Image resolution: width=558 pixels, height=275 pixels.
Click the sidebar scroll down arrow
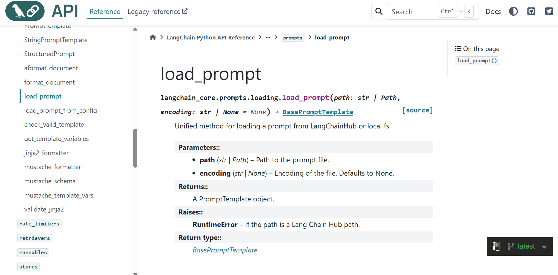135,274
